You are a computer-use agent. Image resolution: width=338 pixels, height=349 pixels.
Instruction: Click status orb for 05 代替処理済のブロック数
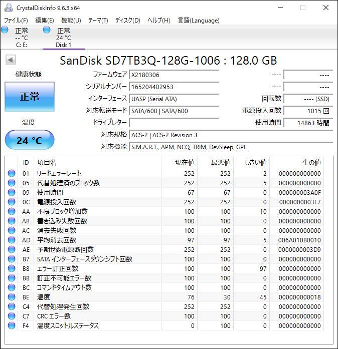pyautogui.click(x=12, y=183)
